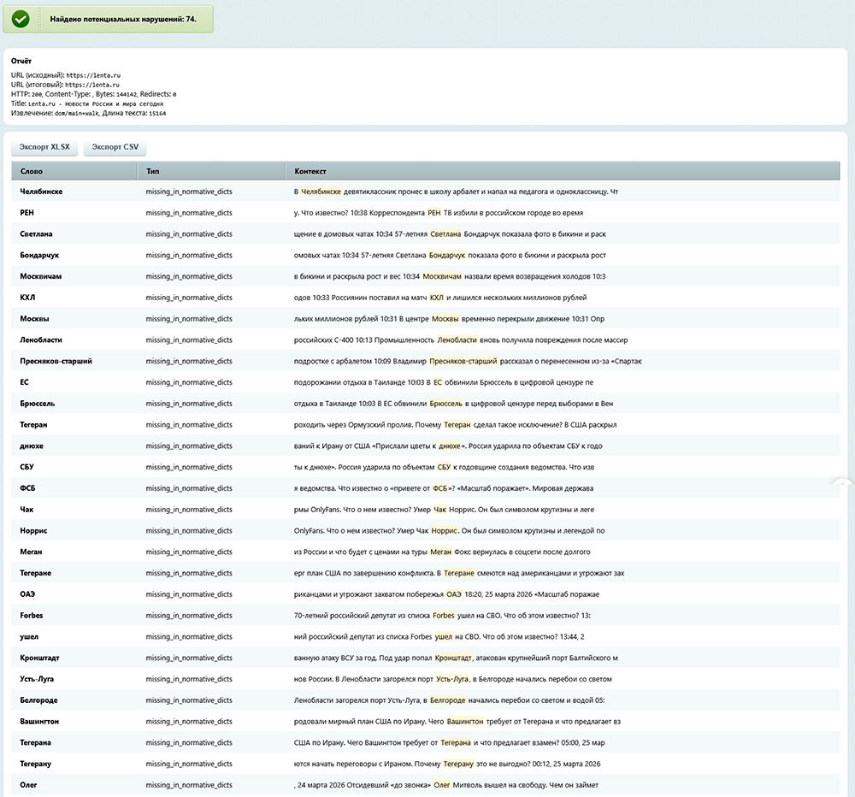Click the type cell in чучхе row

188,446
